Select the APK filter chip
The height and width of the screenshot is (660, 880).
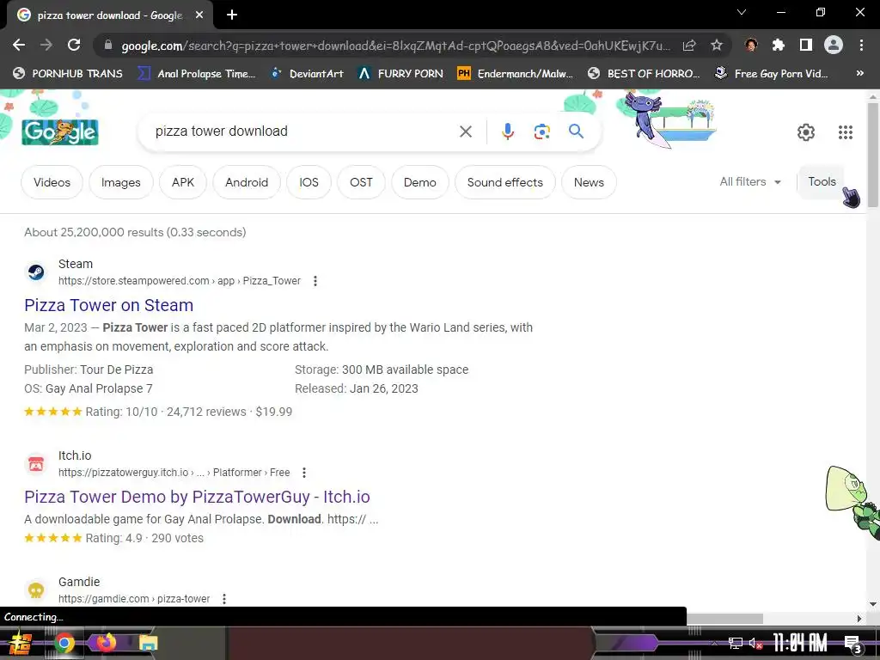tap(183, 182)
